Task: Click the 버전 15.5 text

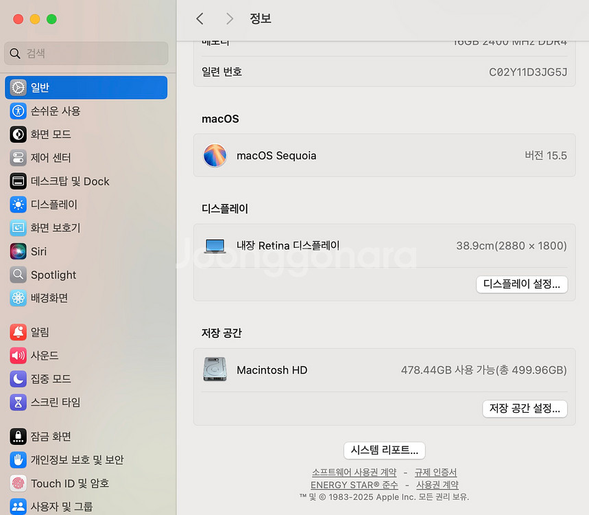Action: click(546, 155)
